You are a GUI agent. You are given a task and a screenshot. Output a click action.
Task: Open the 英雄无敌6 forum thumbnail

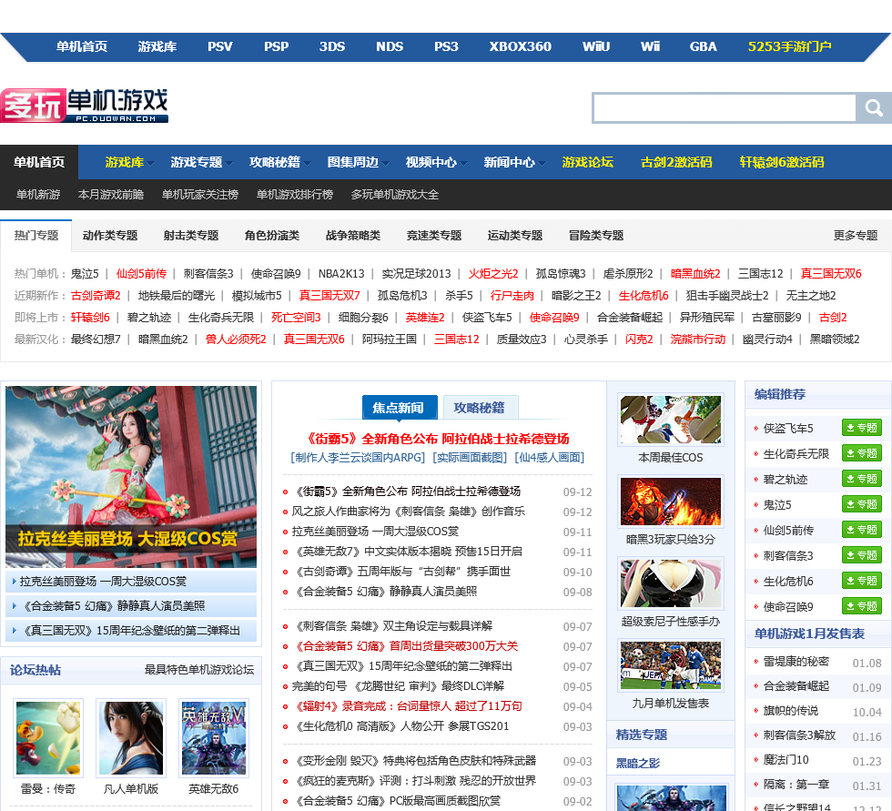(x=213, y=738)
